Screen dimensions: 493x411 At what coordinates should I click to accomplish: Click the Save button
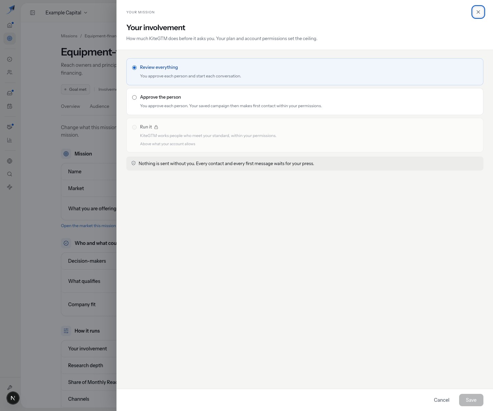point(471,400)
